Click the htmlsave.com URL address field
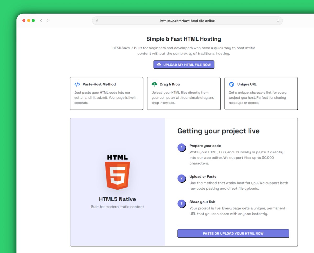The height and width of the screenshot is (253, 314). click(187, 21)
